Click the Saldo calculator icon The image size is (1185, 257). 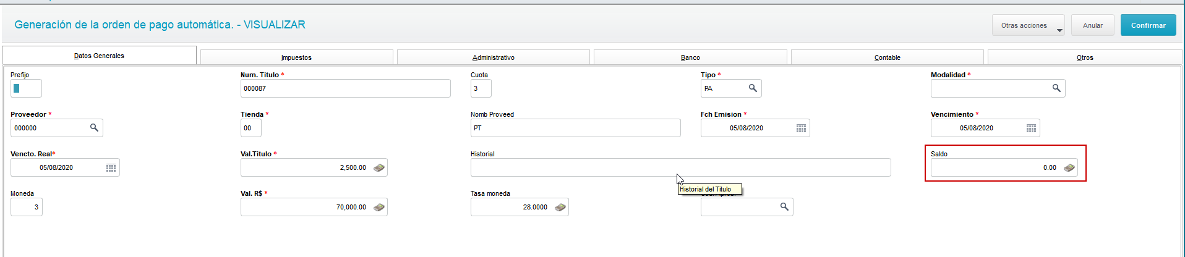coord(1069,167)
